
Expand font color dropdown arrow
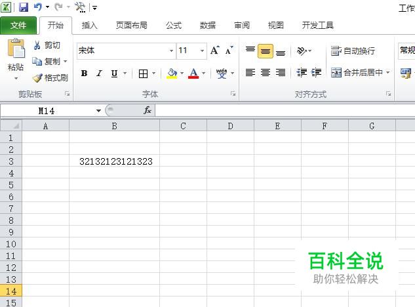(203, 73)
